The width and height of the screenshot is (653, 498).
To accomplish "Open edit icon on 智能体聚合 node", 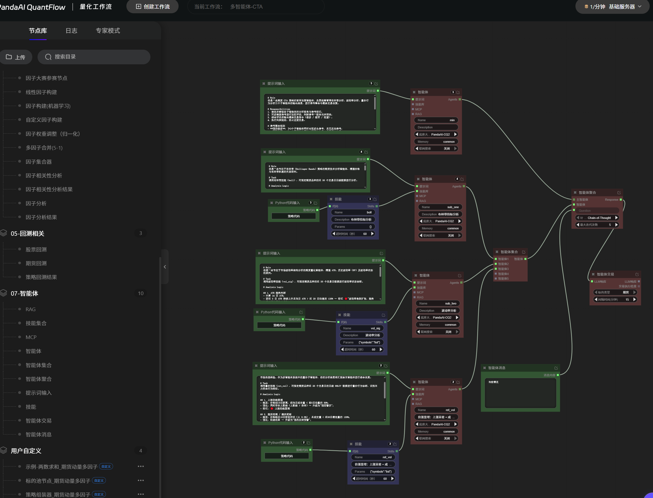I will tap(619, 193).
